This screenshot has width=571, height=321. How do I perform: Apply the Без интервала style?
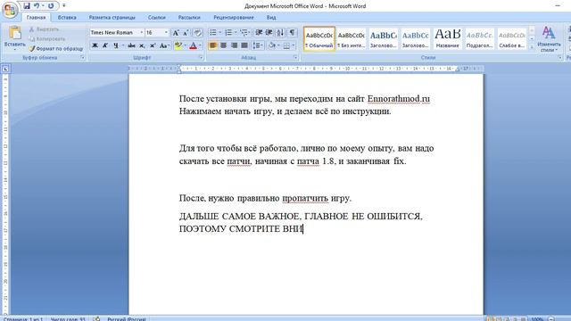click(x=351, y=38)
